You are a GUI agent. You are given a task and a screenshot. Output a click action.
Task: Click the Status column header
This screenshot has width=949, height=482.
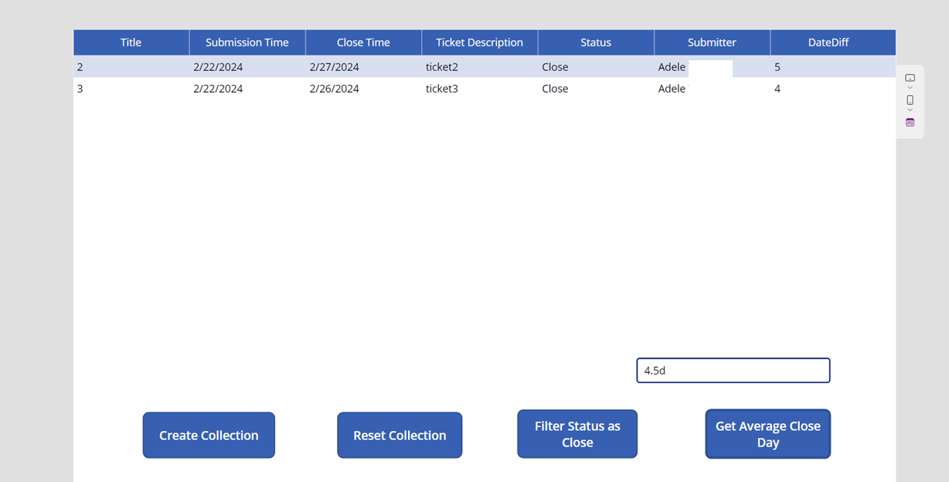pos(596,42)
